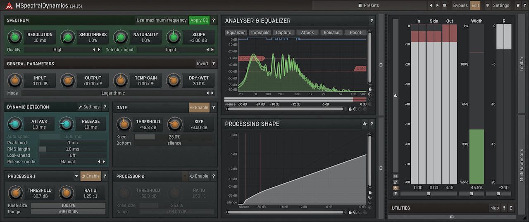
Task: Switch to the Threshold analyser tab
Action: click(260, 33)
